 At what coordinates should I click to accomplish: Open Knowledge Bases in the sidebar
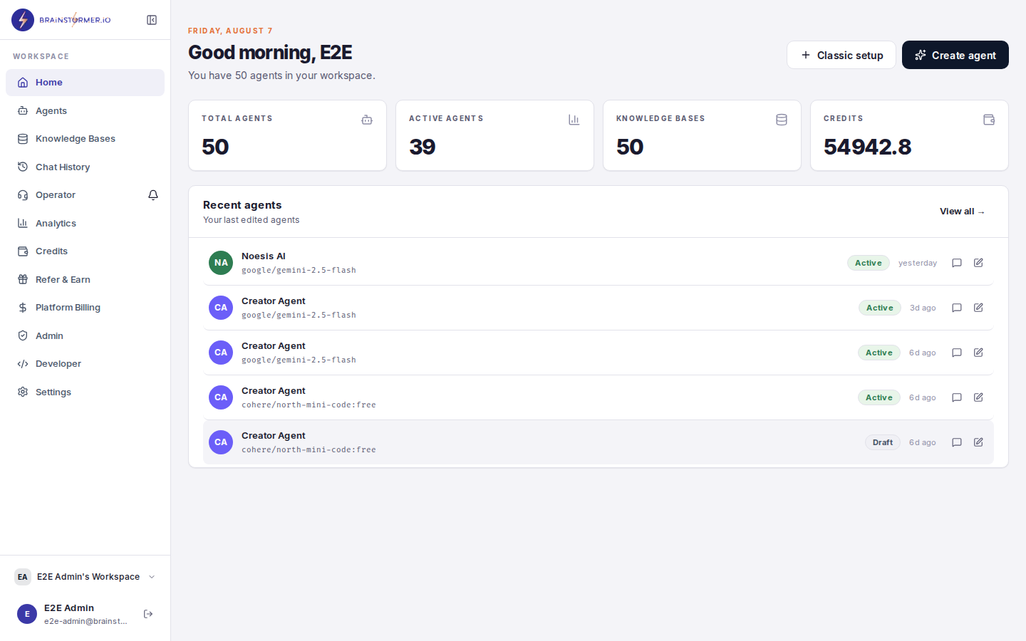pos(85,139)
